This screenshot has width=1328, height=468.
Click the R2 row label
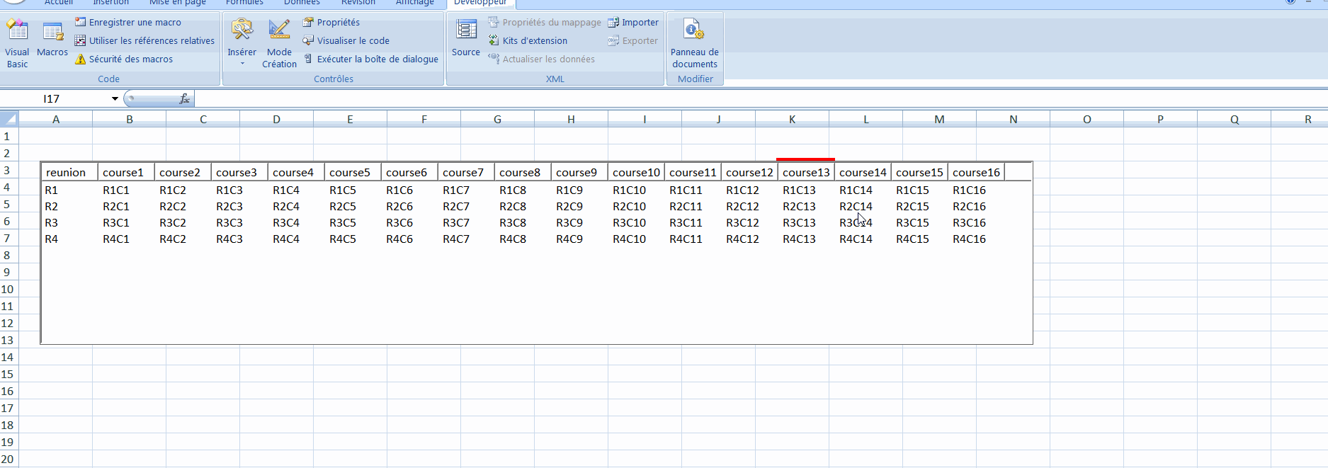[52, 206]
